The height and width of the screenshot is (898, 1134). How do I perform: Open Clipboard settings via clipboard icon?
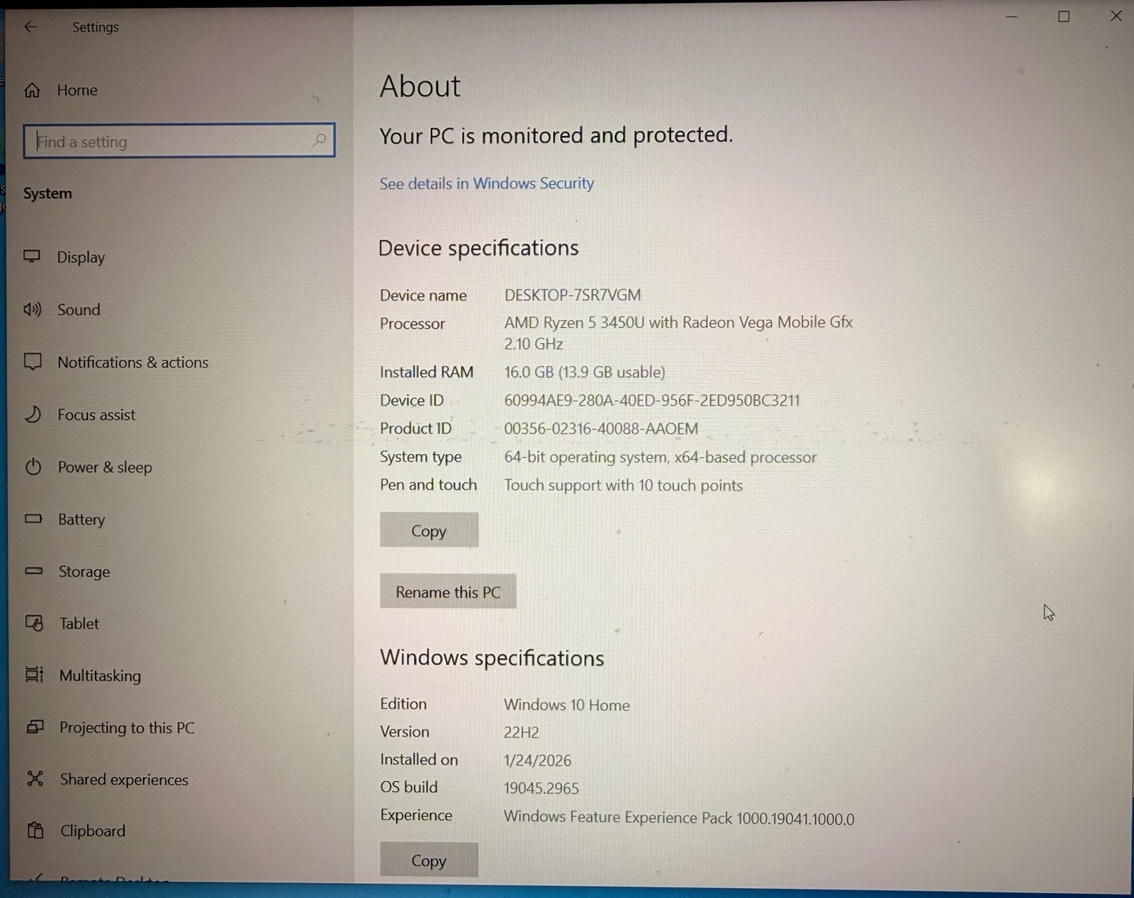point(35,830)
